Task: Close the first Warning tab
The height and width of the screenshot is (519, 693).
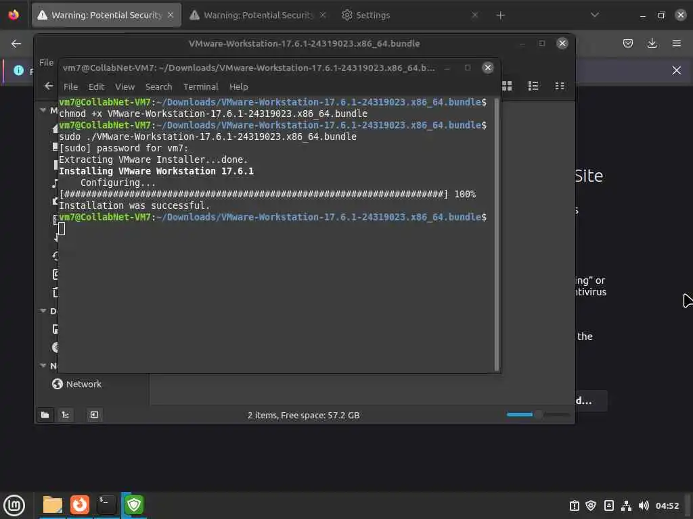Action: pos(171,15)
